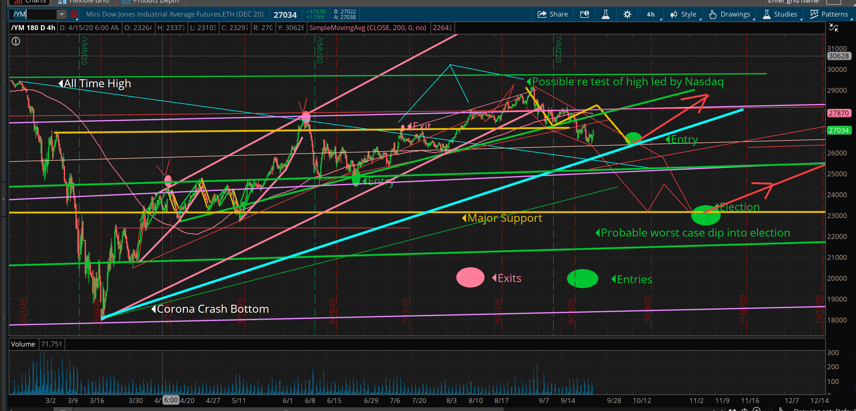Open the 4h timeframe dropdown

pyautogui.click(x=651, y=14)
